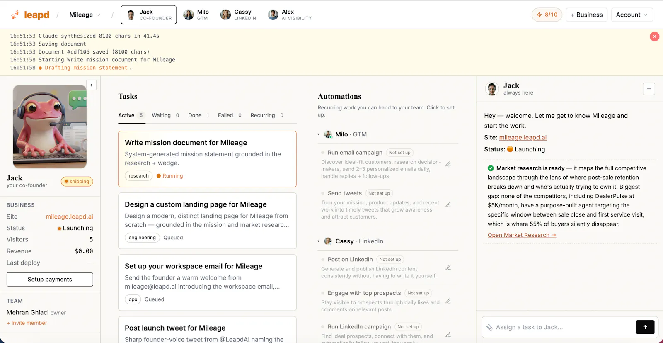This screenshot has height=343, width=663.
Task: Click Post on LinkedIn automation title
Action: [350, 260]
